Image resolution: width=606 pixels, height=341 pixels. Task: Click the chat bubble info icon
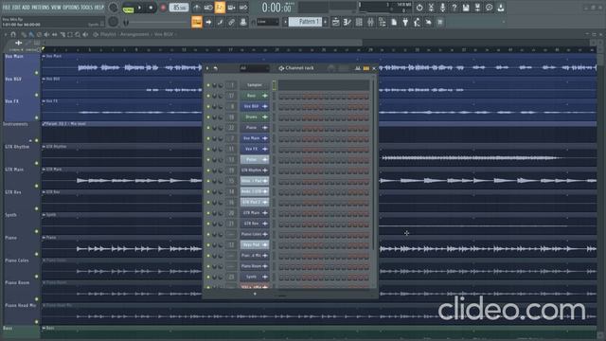coord(489,8)
